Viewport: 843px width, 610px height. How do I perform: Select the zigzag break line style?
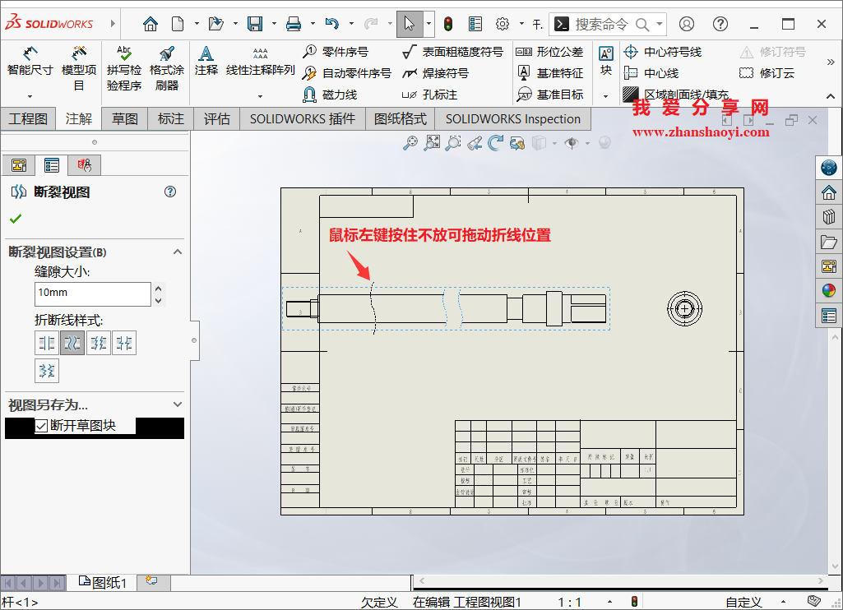[99, 343]
